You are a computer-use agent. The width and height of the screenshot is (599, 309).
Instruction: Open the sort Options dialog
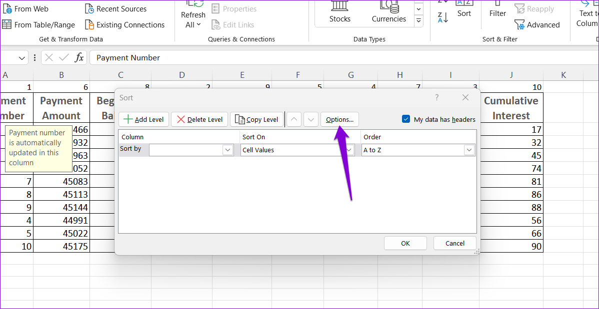pyautogui.click(x=339, y=119)
